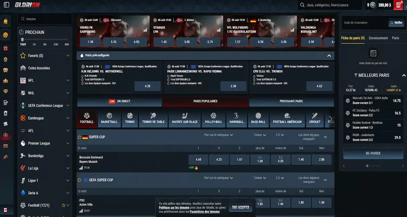The width and height of the screenshot is (407, 217).
Task: Open the horse racing icon in sidebar
Action: (5, 156)
